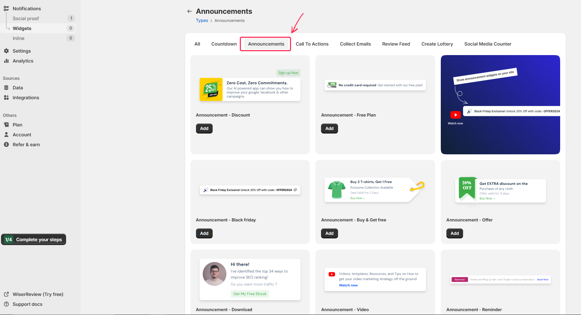Click the YouTube play icon in promo banner
This screenshot has height=315, width=581.
pos(455,115)
